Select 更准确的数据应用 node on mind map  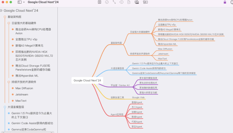(x=148, y=88)
